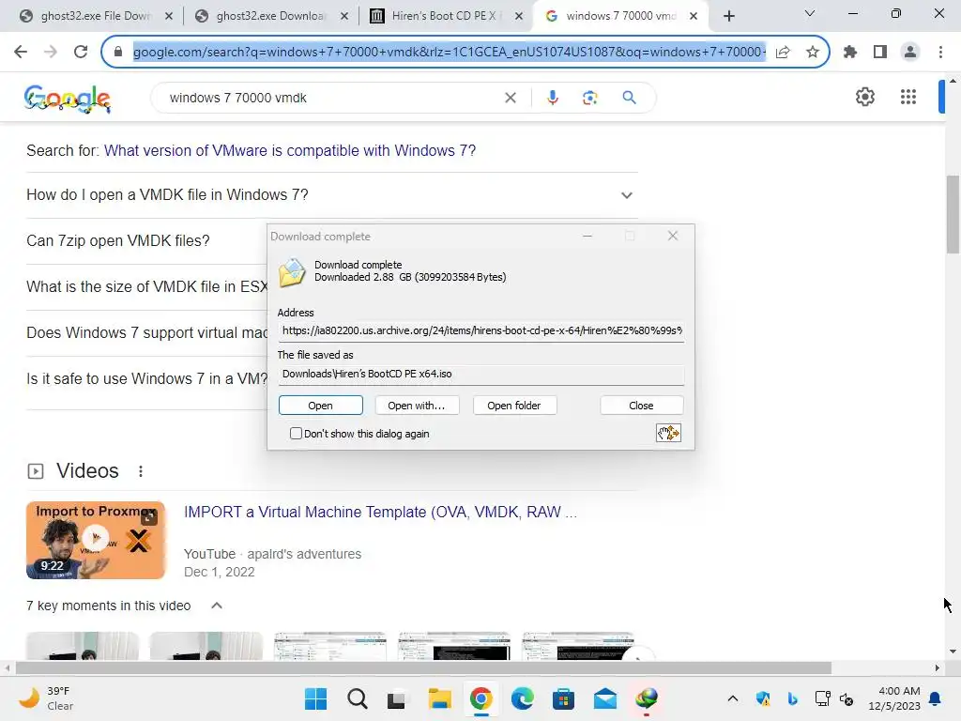Open the Windows Start menu

tap(315, 698)
